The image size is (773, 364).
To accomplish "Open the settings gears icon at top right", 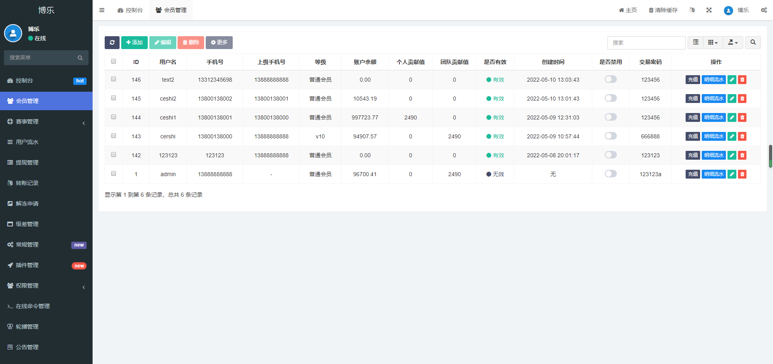I will click(764, 10).
